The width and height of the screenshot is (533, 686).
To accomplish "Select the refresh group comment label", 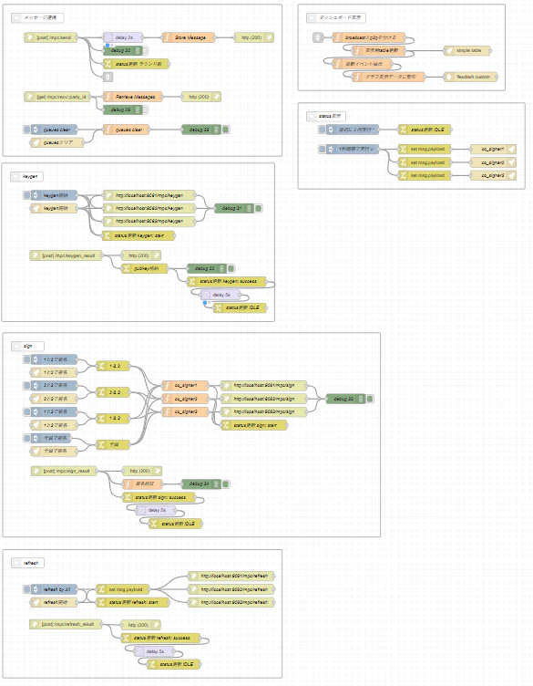I will (x=27, y=563).
